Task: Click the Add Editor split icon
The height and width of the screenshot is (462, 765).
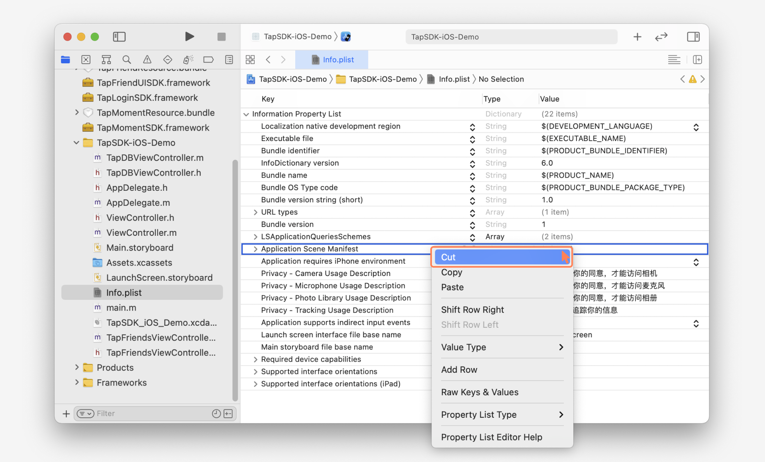Action: (697, 60)
